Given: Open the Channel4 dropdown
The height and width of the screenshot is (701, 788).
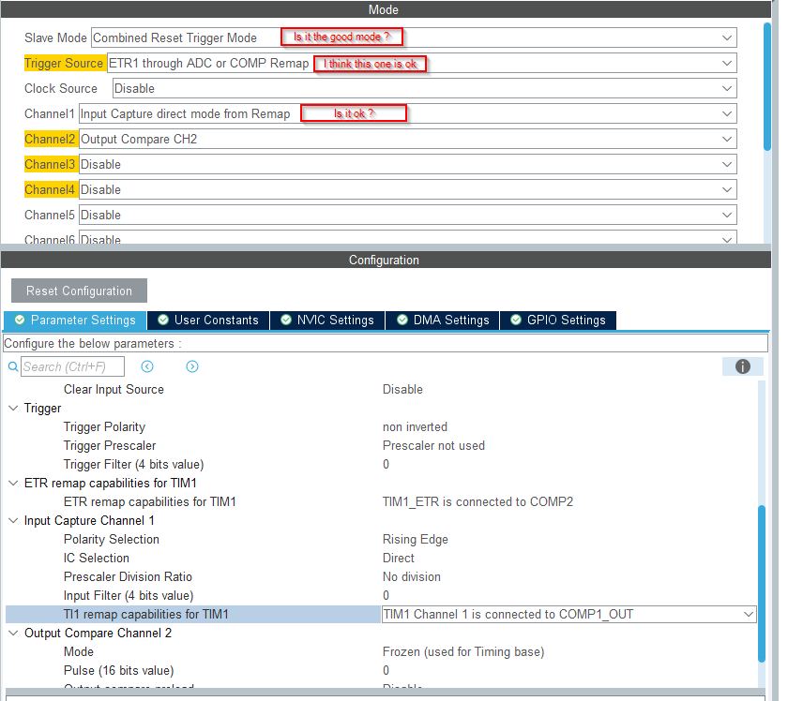Looking at the screenshot, I should coord(407,190).
